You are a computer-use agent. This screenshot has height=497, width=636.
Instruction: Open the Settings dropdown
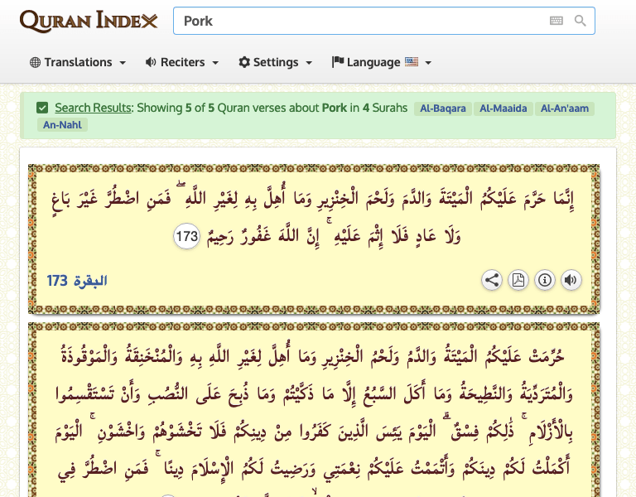(x=276, y=62)
